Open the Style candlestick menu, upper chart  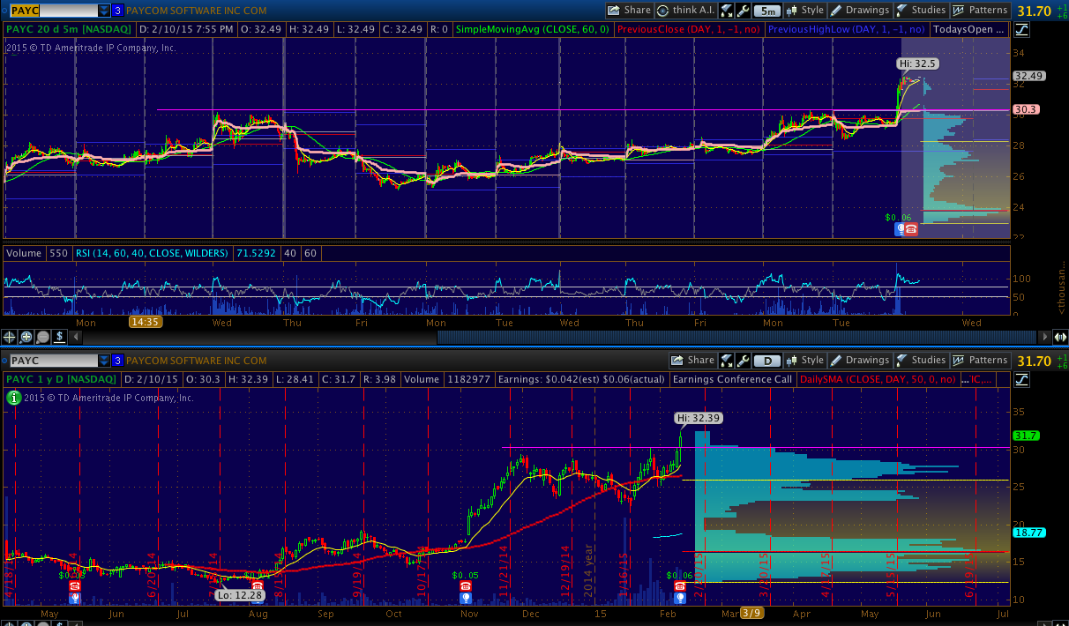pyautogui.click(x=804, y=11)
